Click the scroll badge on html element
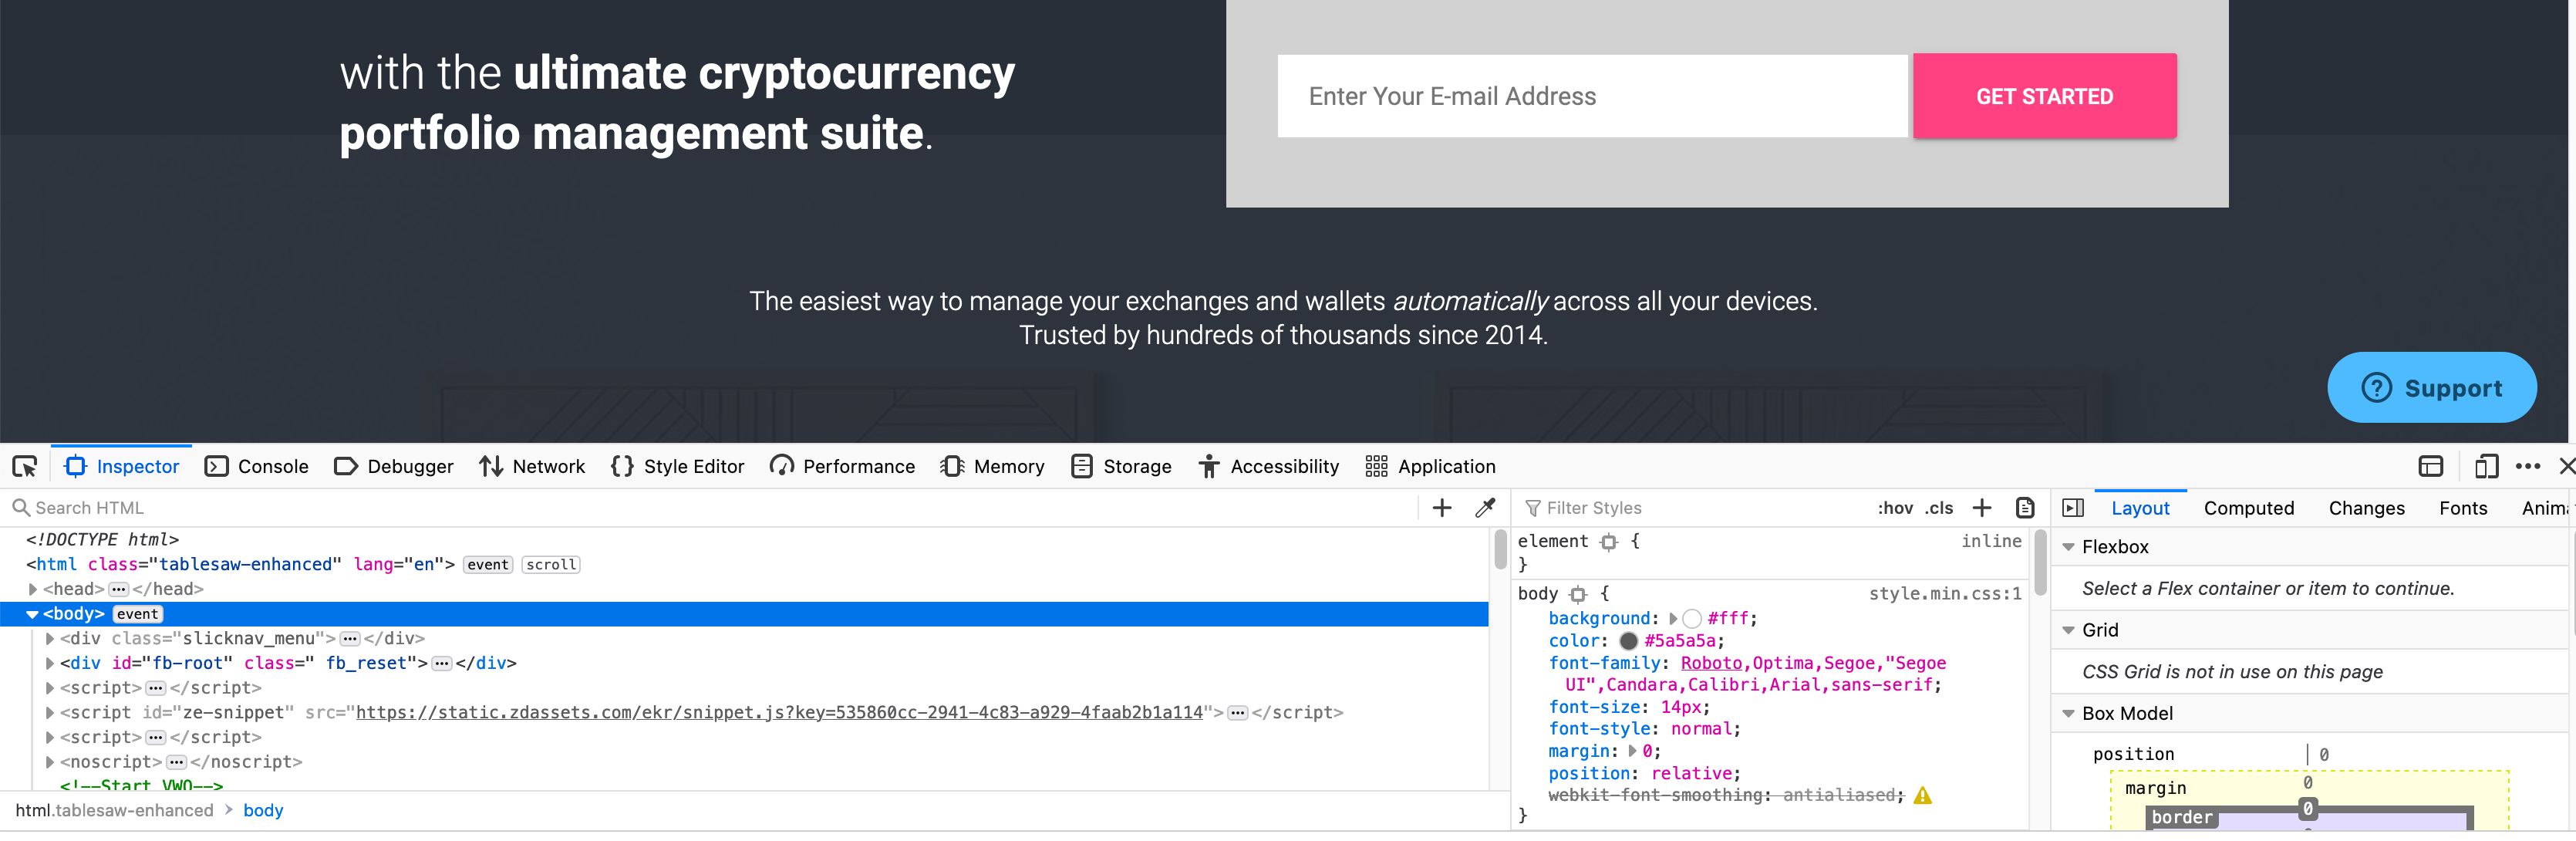 pos(551,565)
